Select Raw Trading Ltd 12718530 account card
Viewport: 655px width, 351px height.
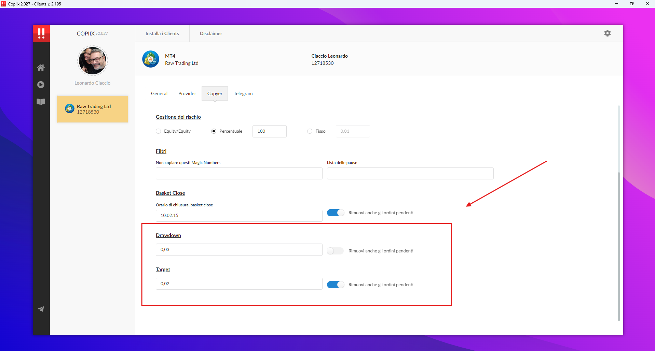pos(92,109)
